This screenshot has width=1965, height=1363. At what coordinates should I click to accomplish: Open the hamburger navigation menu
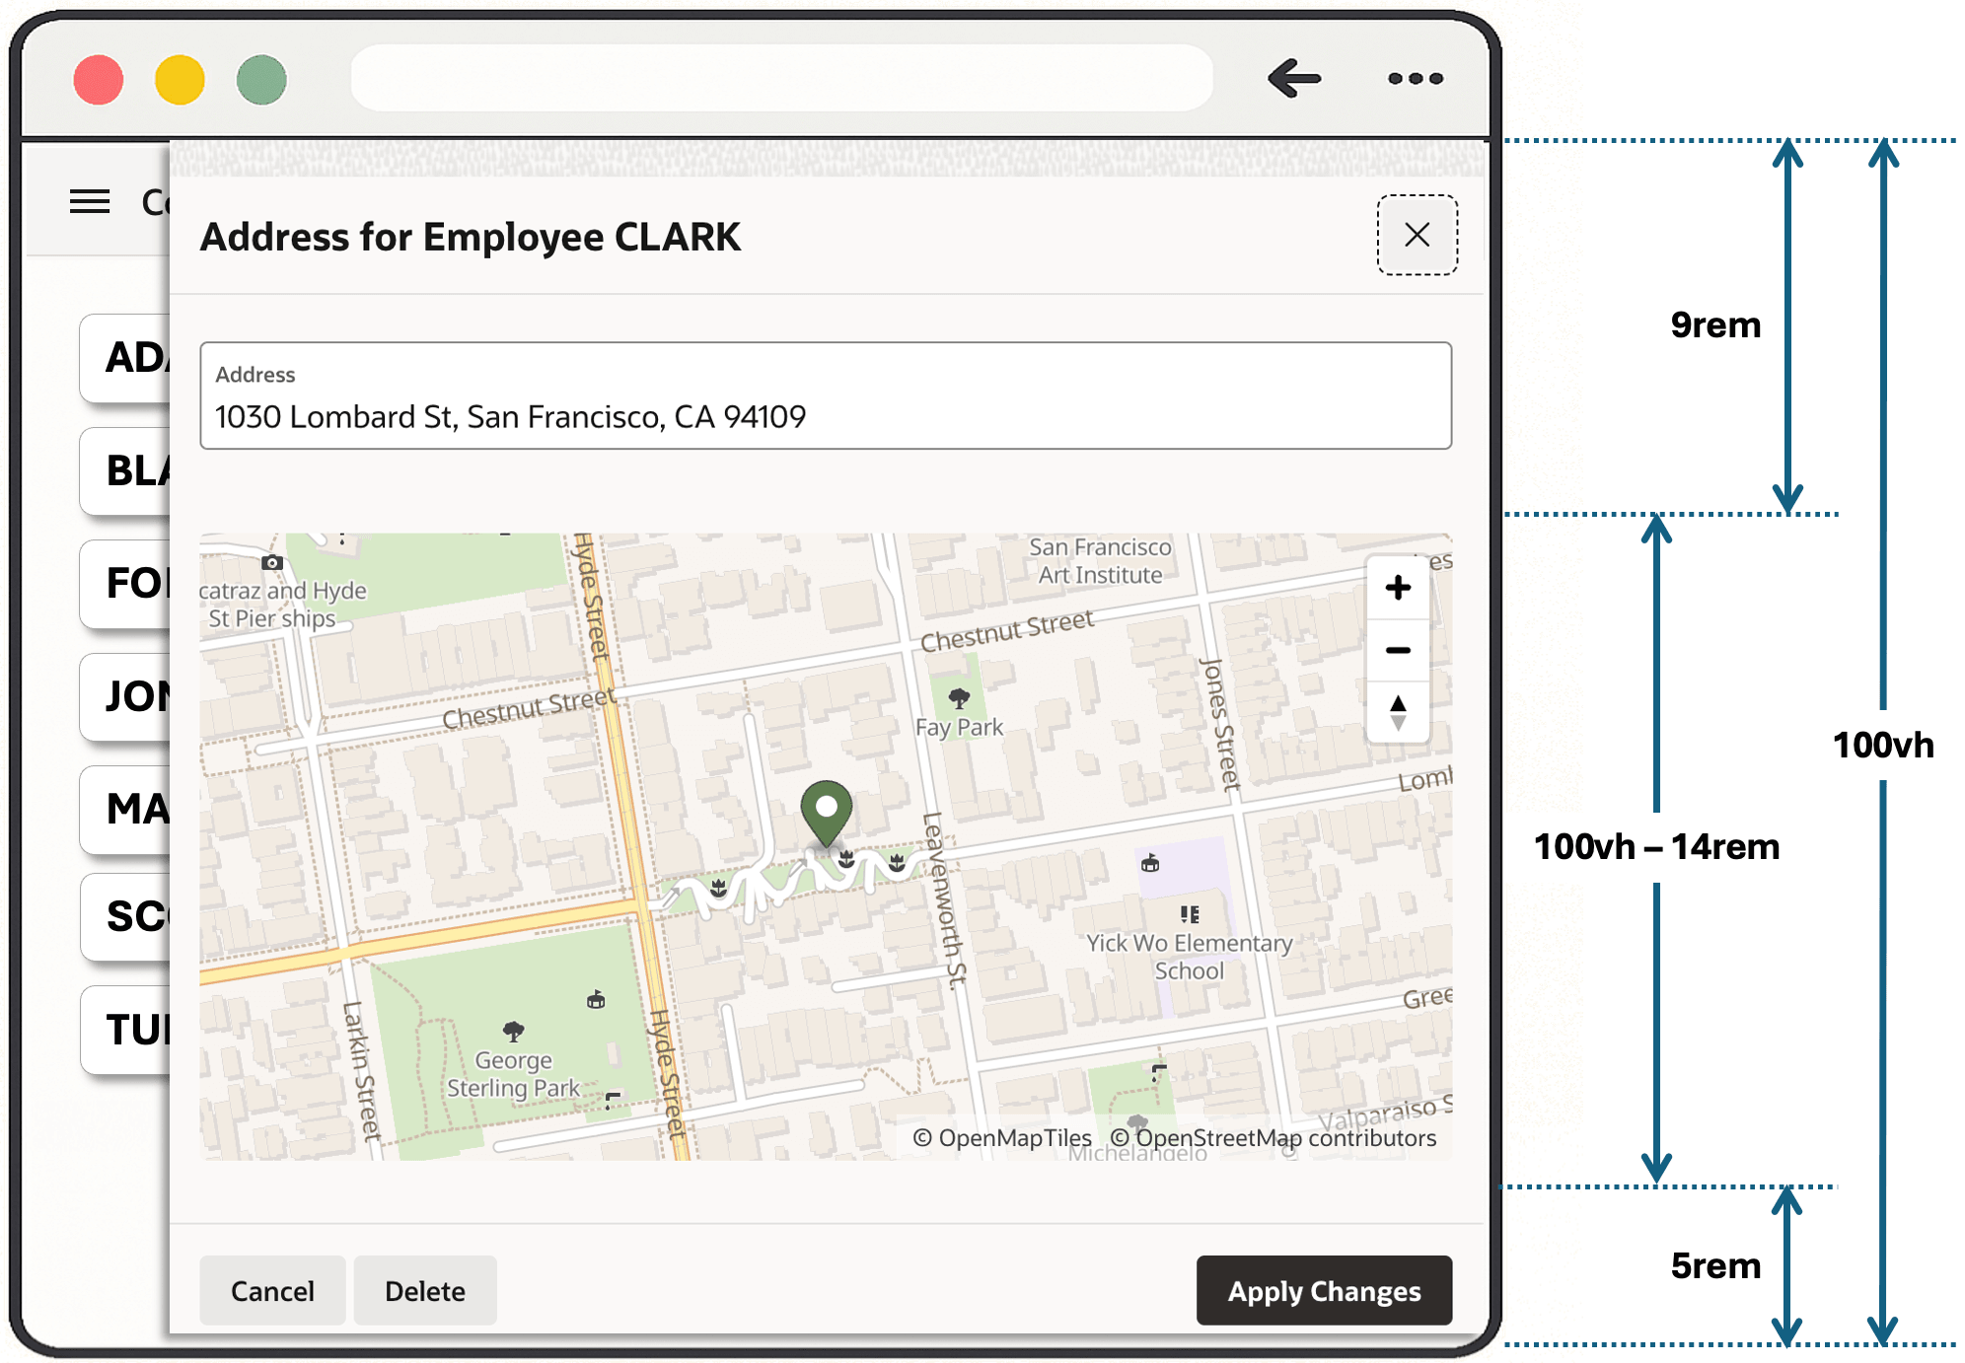click(90, 202)
